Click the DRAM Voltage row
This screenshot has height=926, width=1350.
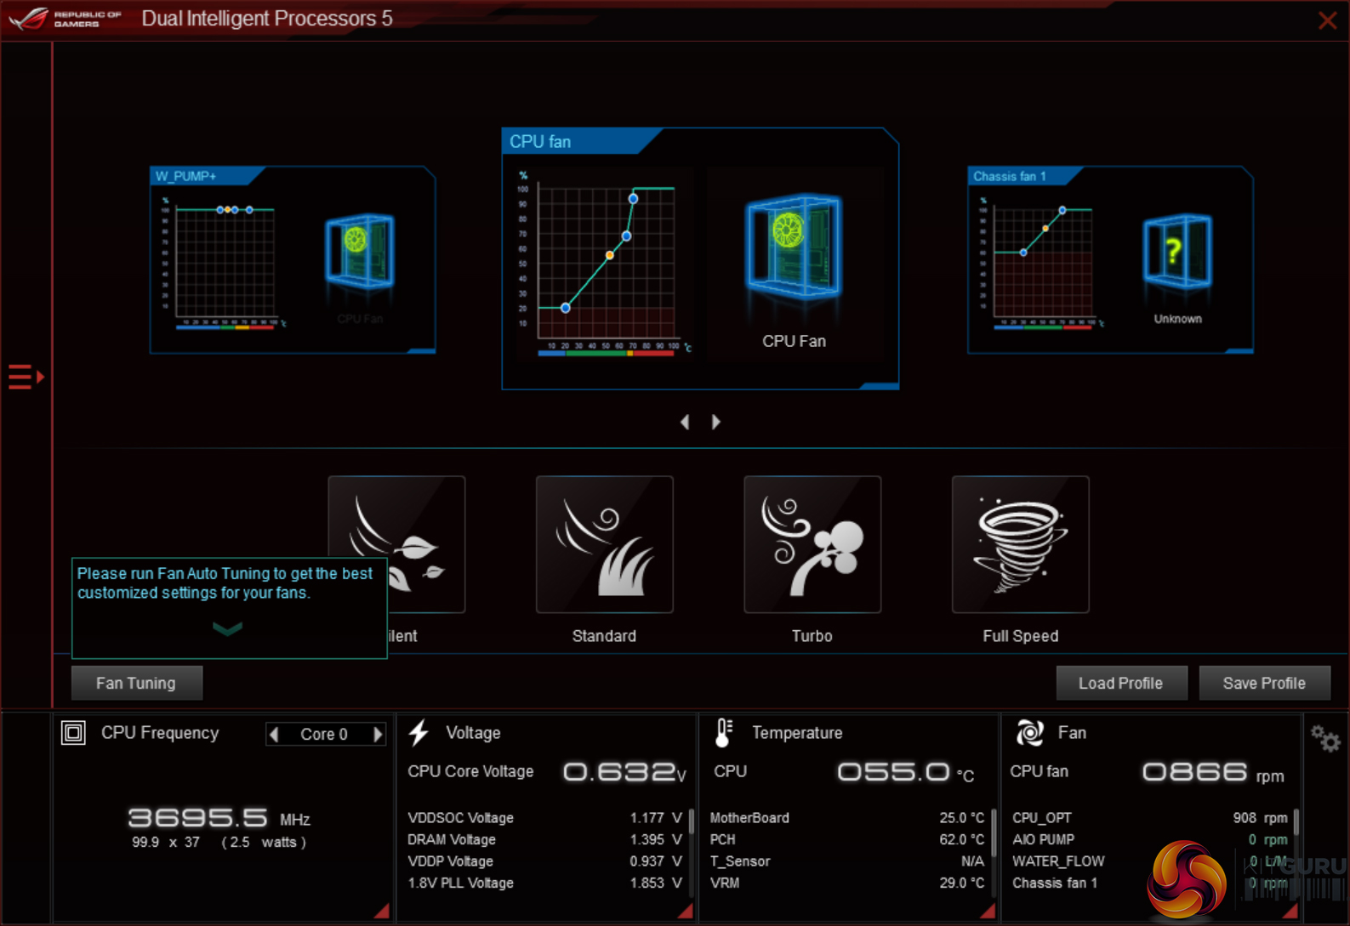click(544, 839)
